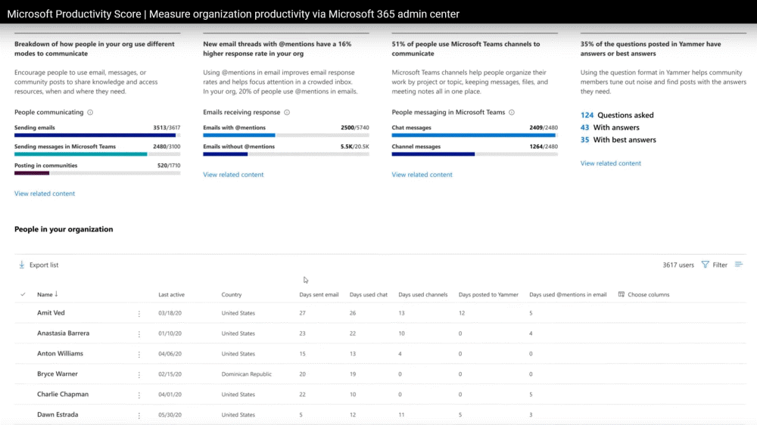This screenshot has height=425, width=757.
Task: Open View related content under People communicating
Action: [45, 194]
